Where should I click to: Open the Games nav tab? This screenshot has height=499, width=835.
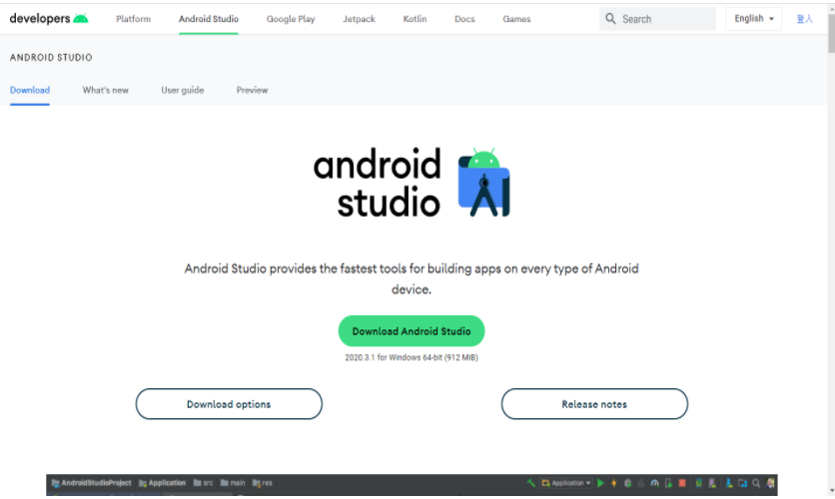click(516, 19)
